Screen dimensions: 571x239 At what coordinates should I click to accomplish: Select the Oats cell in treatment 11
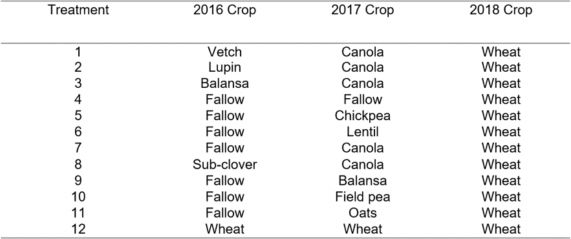tap(362, 213)
